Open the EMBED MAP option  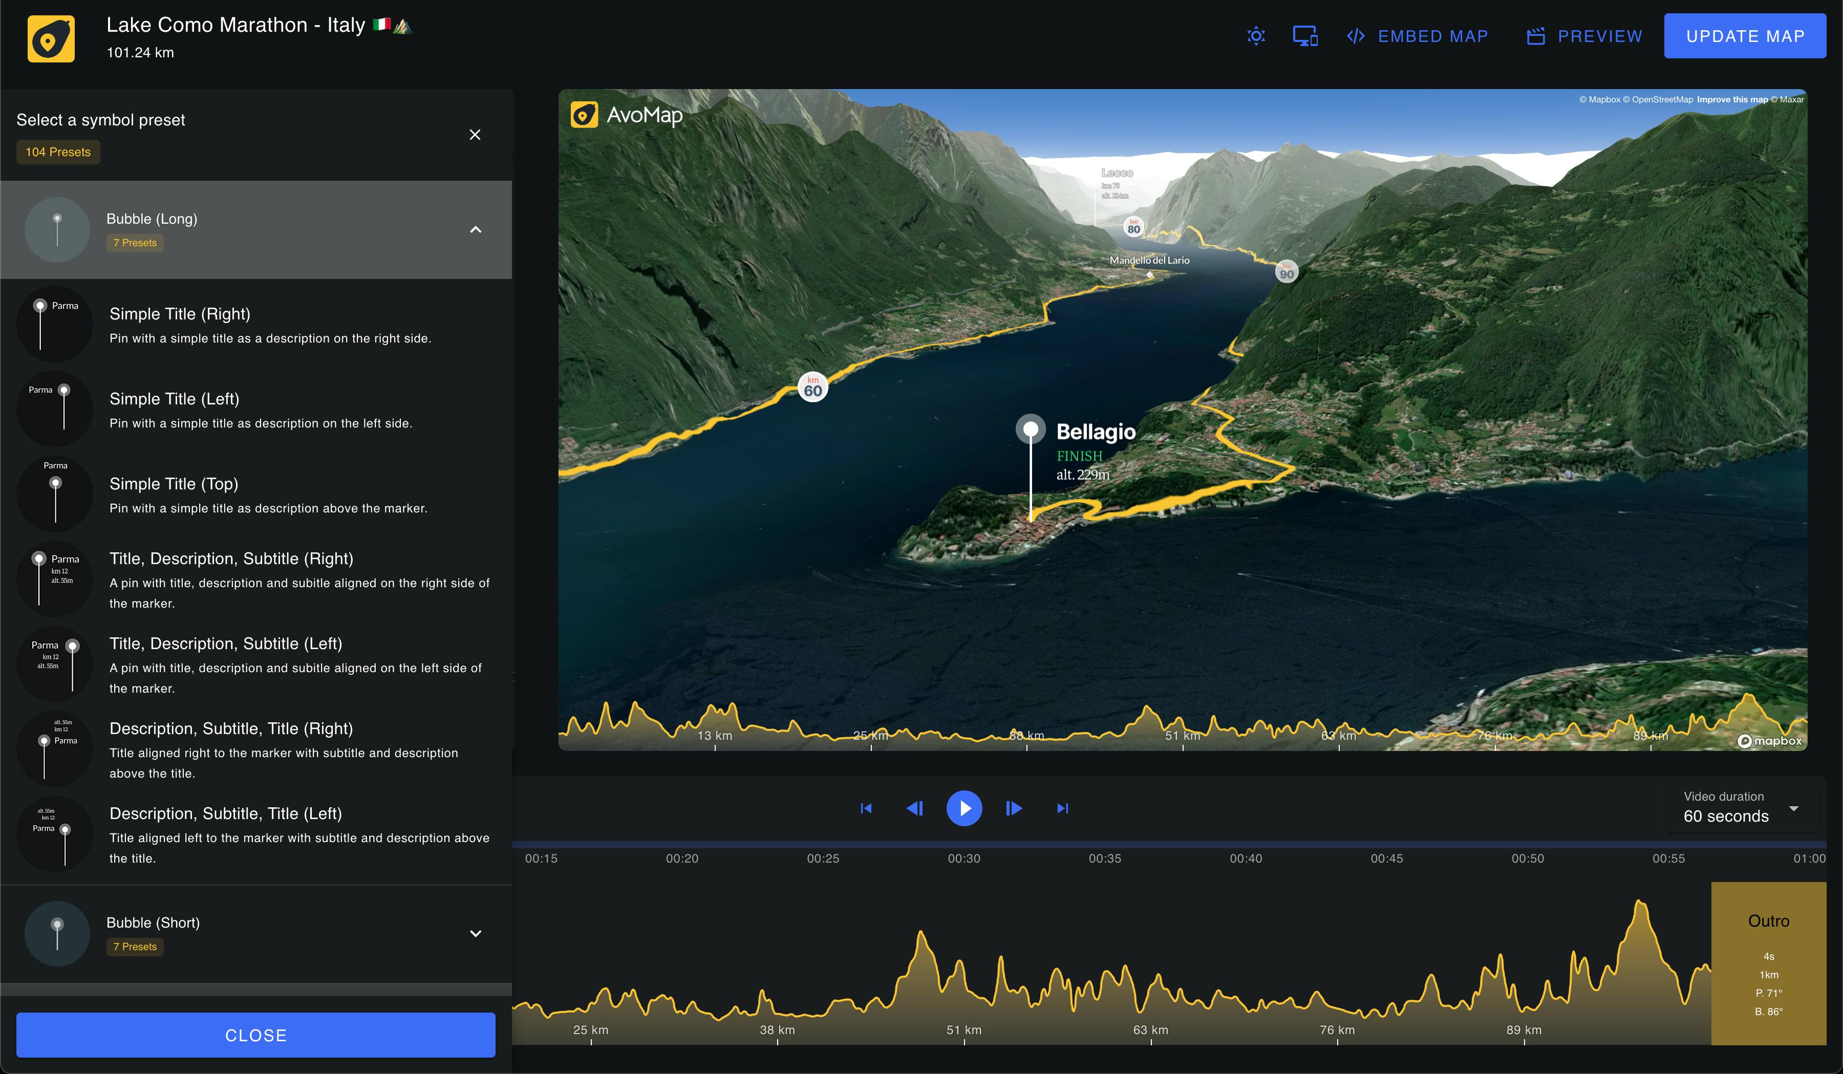coord(1418,36)
